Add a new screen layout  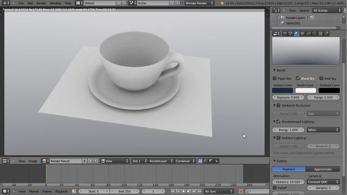point(119,3)
